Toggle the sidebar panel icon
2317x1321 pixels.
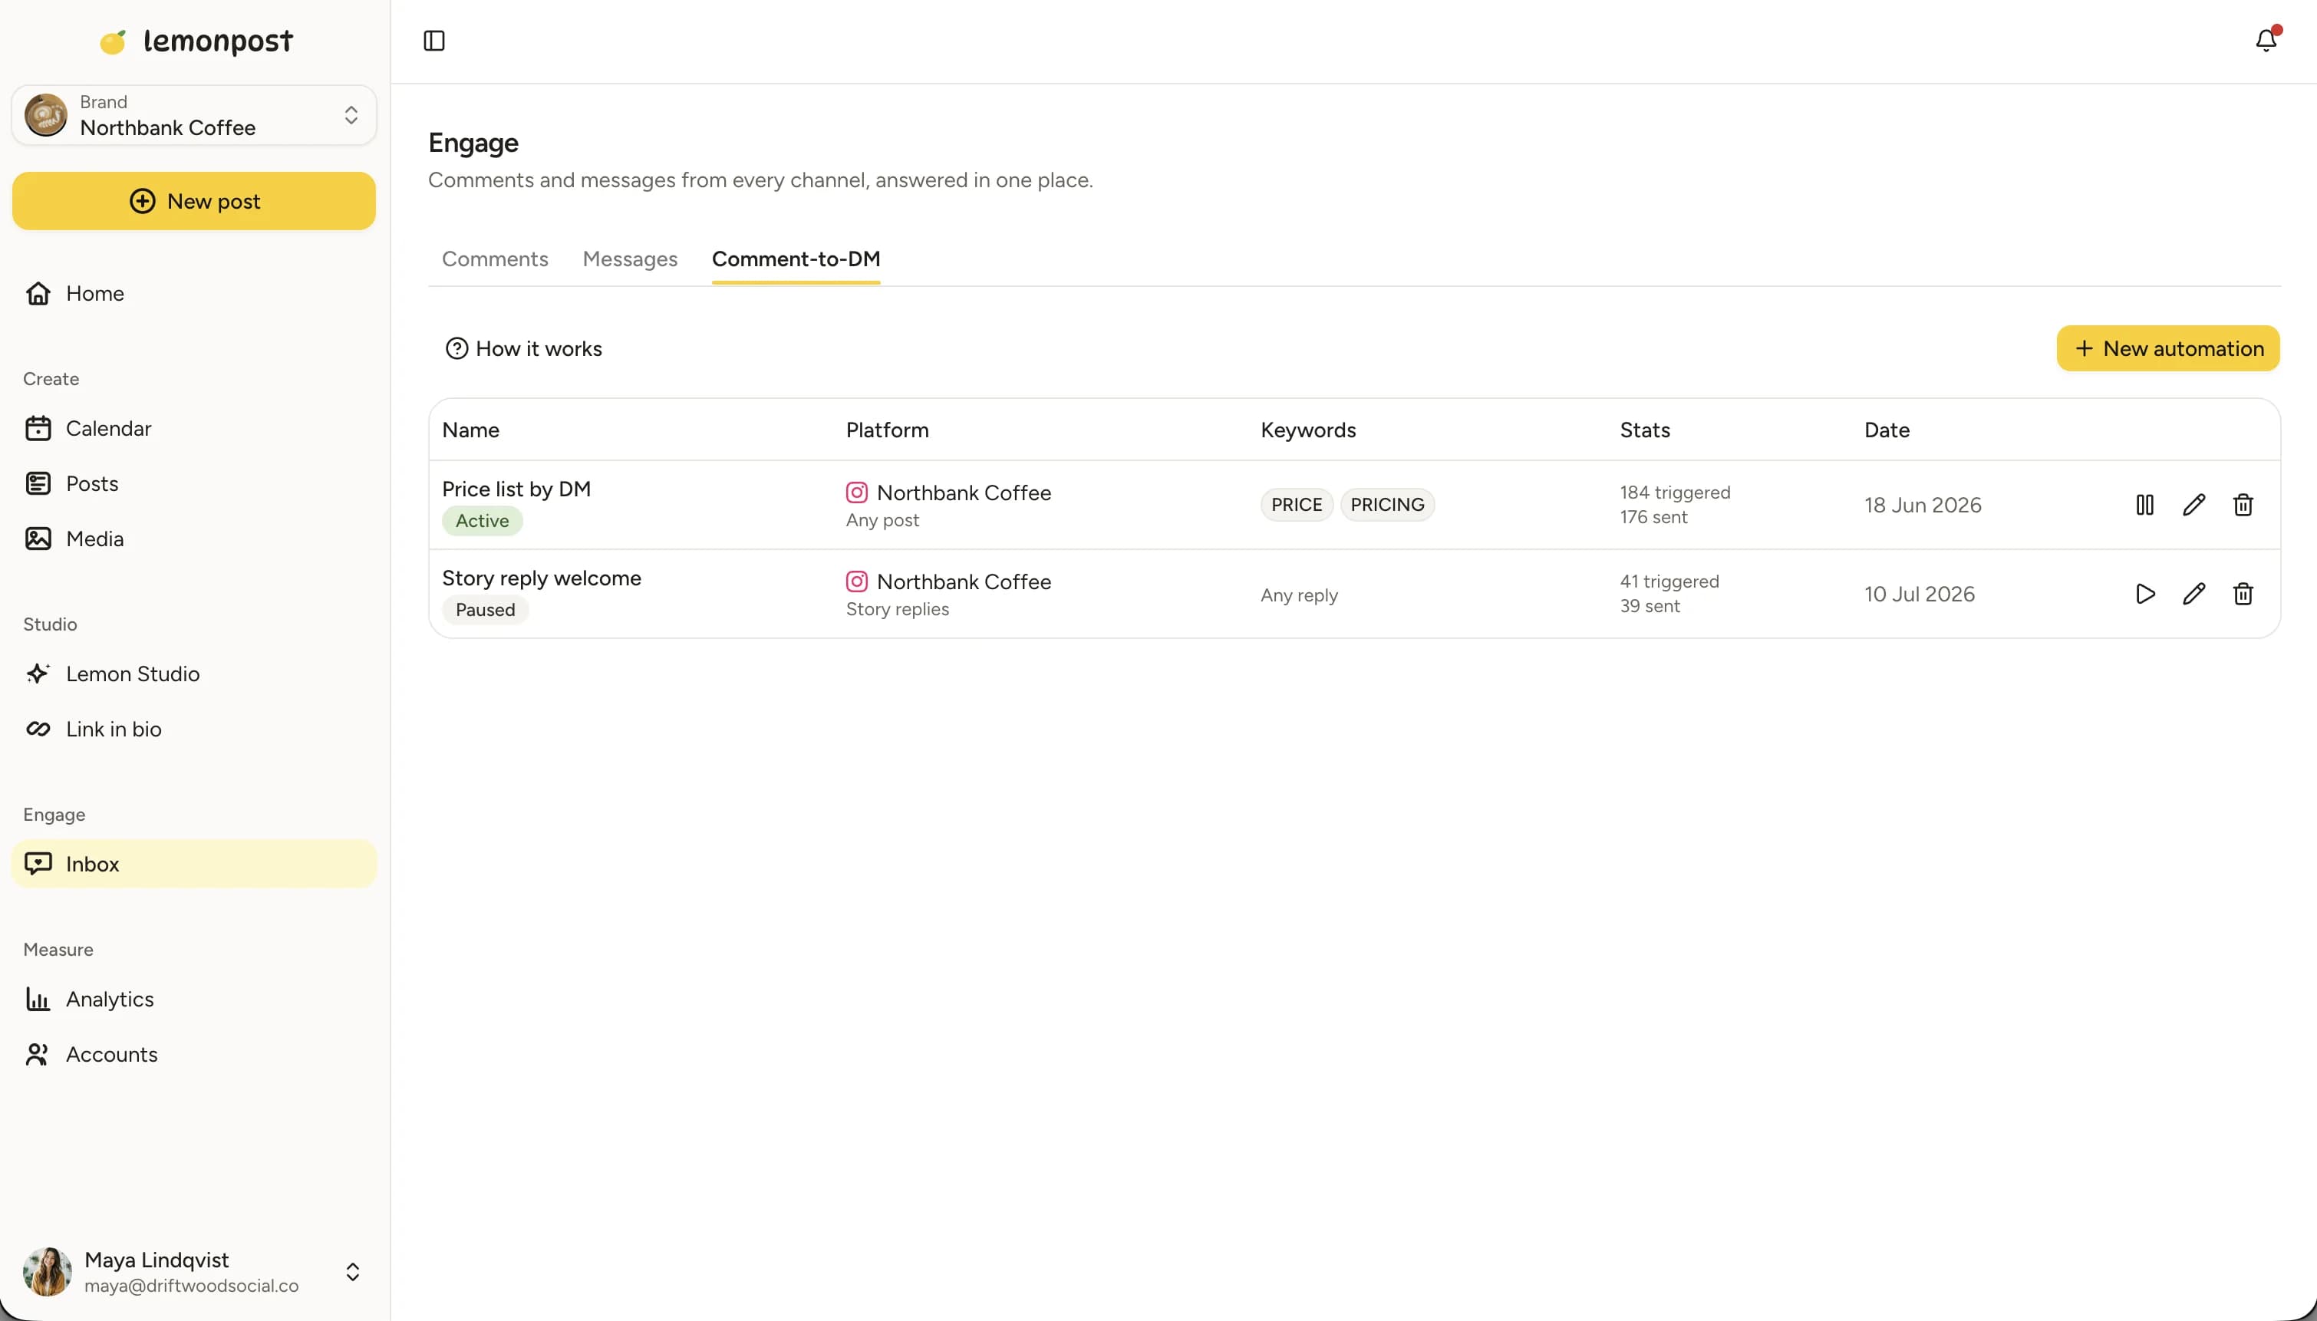[x=433, y=41]
